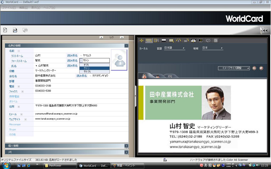Viewport: 271px width, 169px height.
Task: Open the ヘルプ(H) menu
Action: click(x=49, y=7)
